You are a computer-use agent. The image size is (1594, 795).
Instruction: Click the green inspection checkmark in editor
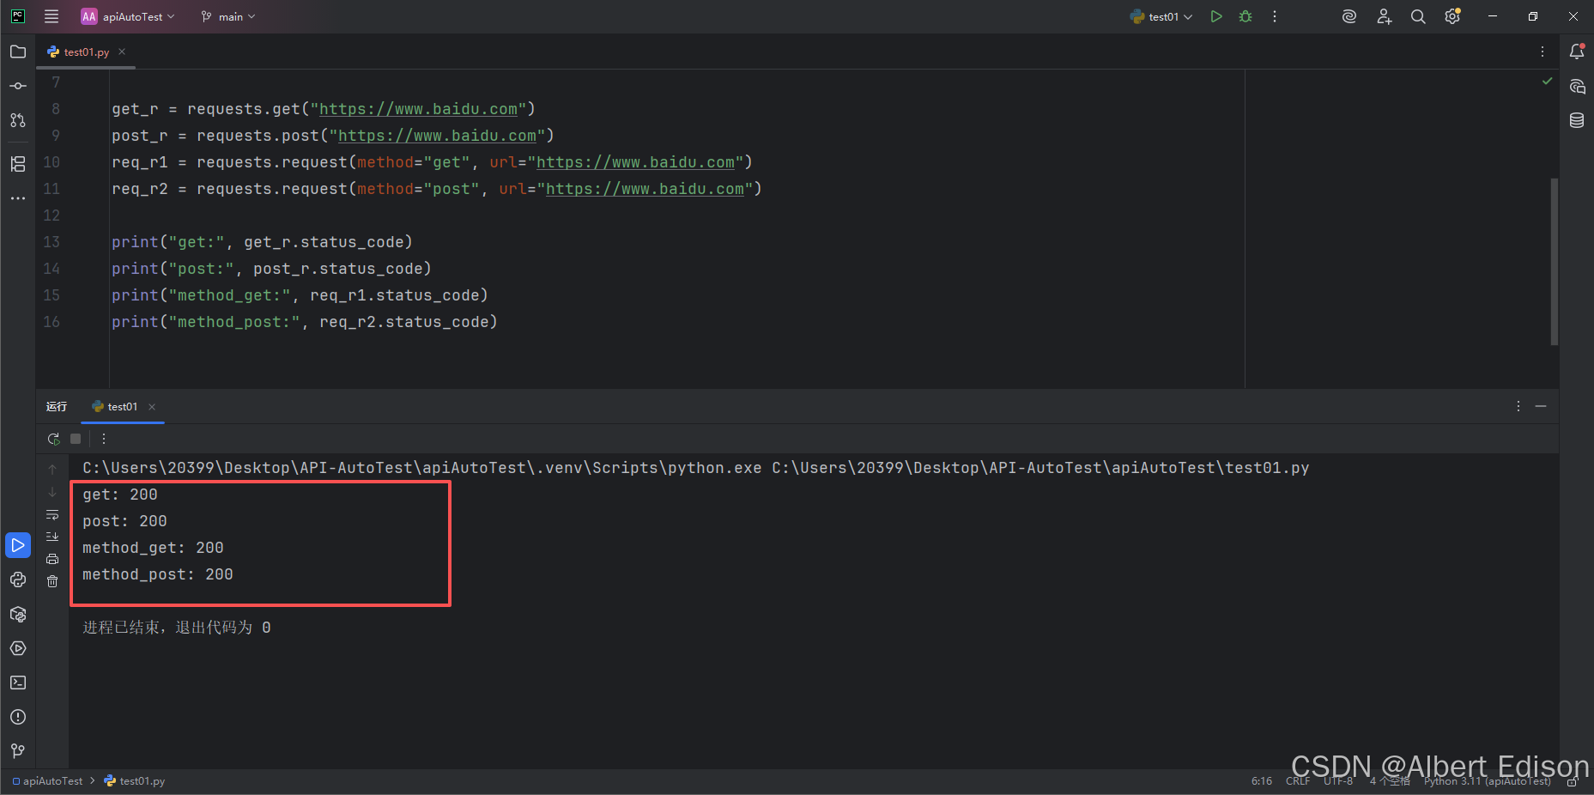[x=1547, y=81]
